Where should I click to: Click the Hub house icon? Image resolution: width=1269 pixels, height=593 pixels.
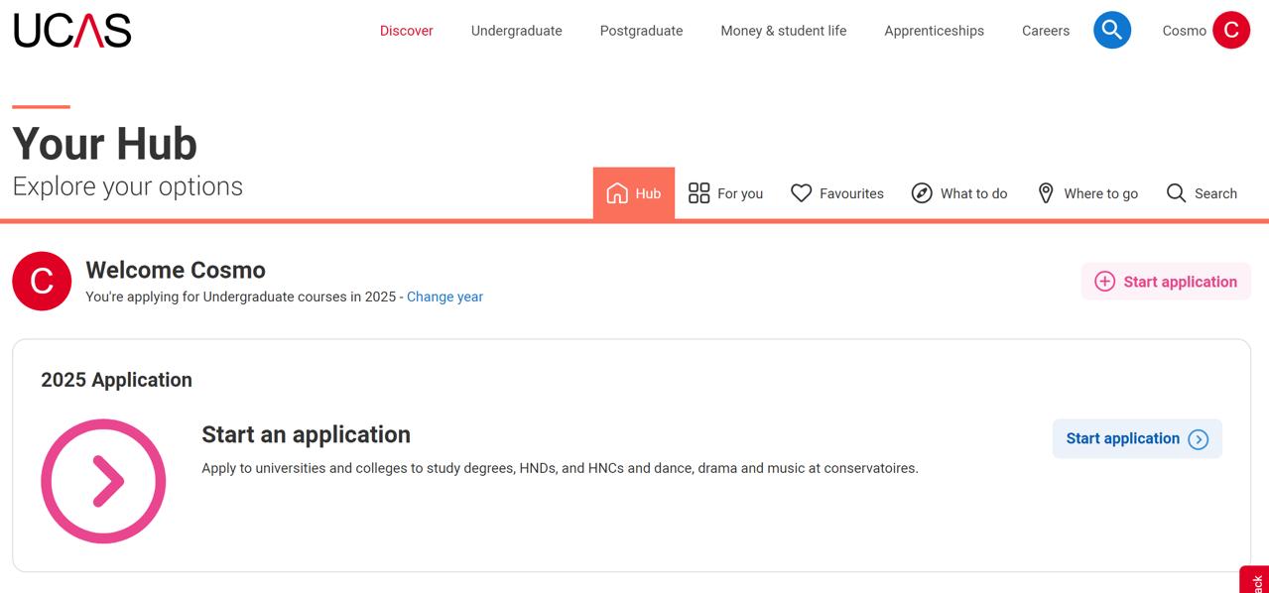coord(617,193)
